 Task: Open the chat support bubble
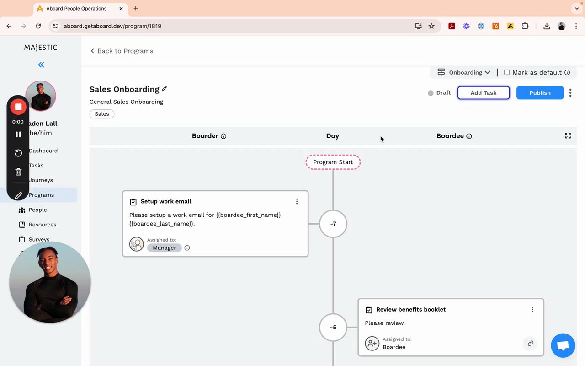pyautogui.click(x=563, y=346)
